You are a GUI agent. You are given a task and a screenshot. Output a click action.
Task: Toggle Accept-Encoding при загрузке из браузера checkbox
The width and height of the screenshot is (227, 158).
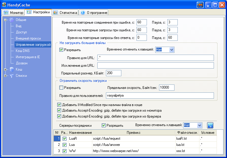pos(59,116)
